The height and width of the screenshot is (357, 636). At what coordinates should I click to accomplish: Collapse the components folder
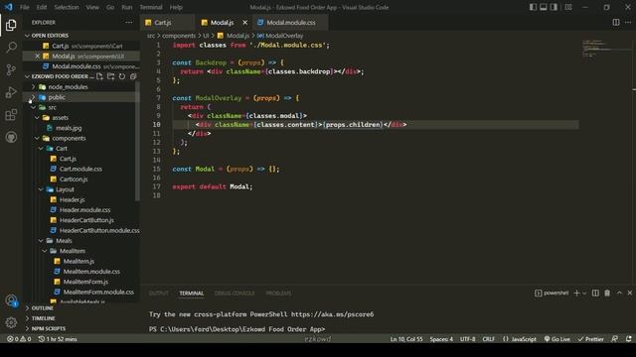[37, 139]
